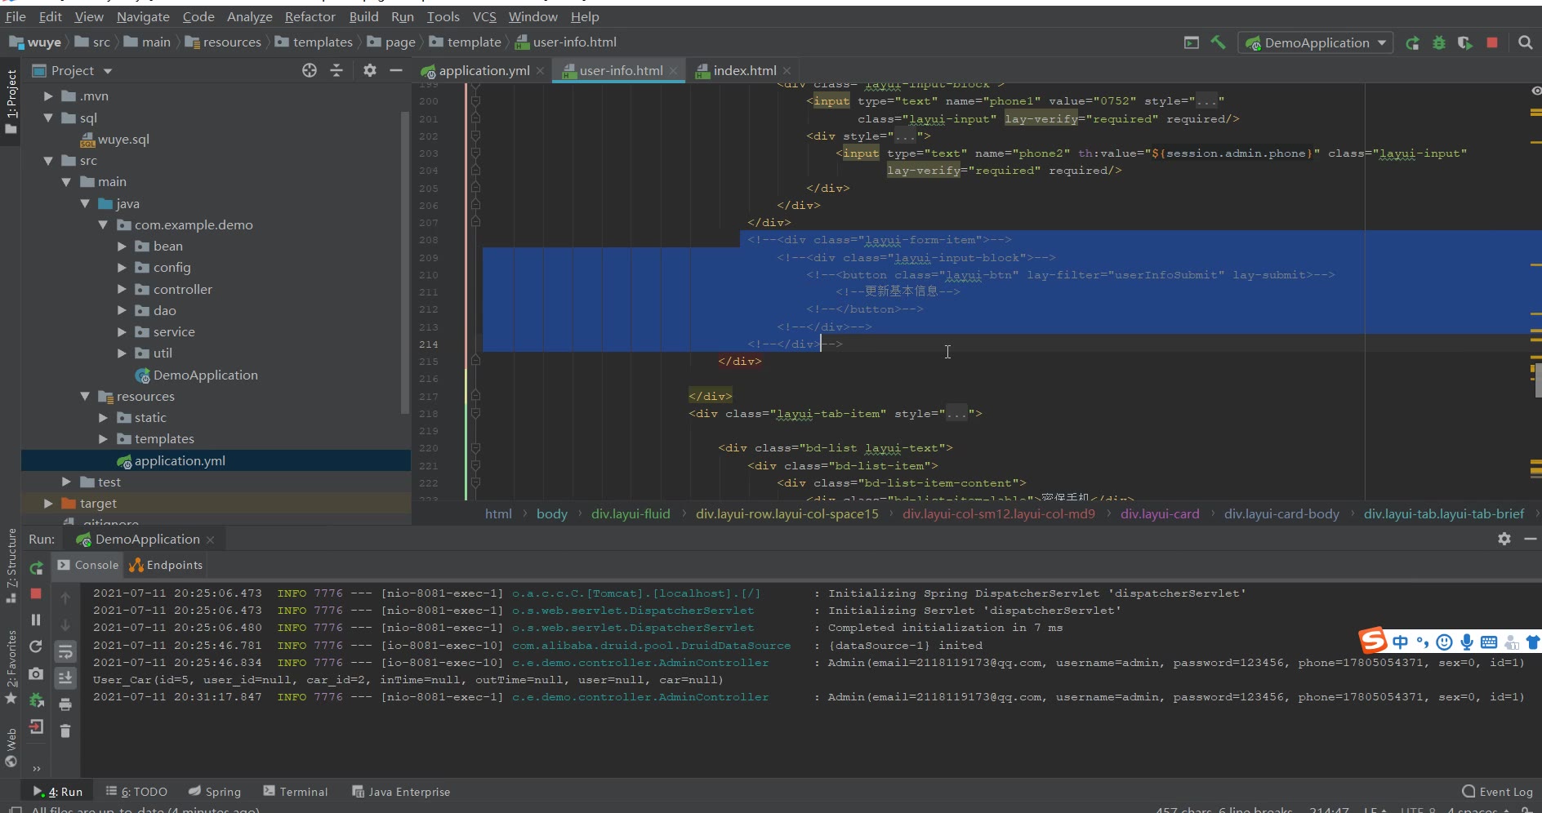This screenshot has height=813, width=1542.
Task: Toggle scroll to end in console
Action: pyautogui.click(x=65, y=677)
